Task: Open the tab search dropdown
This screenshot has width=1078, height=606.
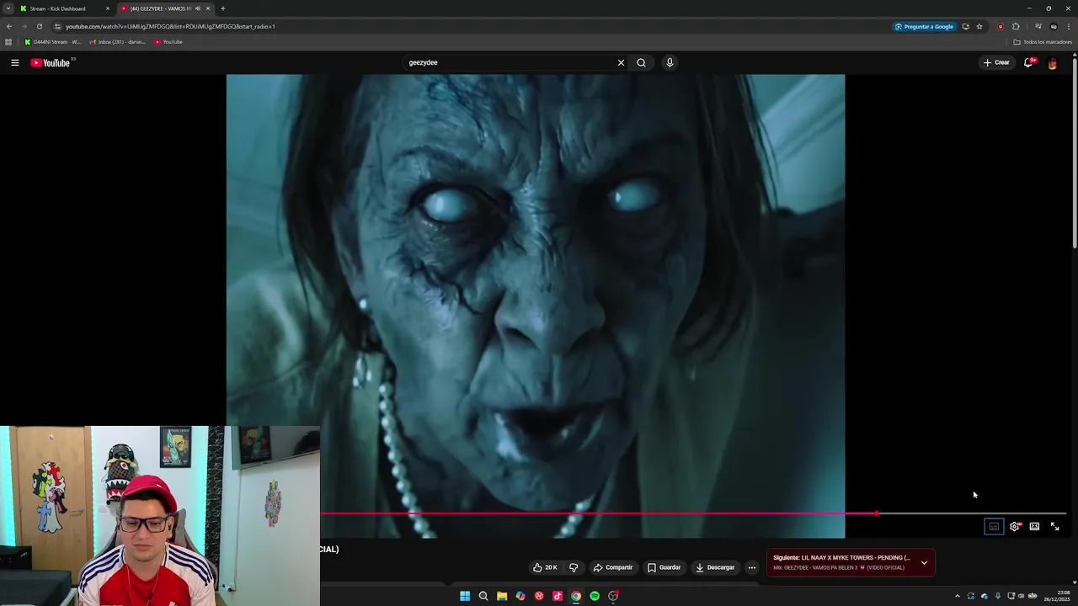Action: [8, 8]
